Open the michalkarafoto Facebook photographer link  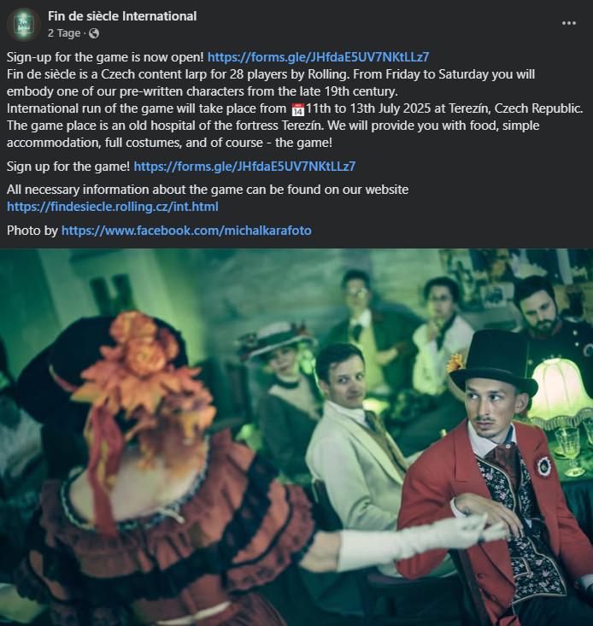(x=186, y=231)
